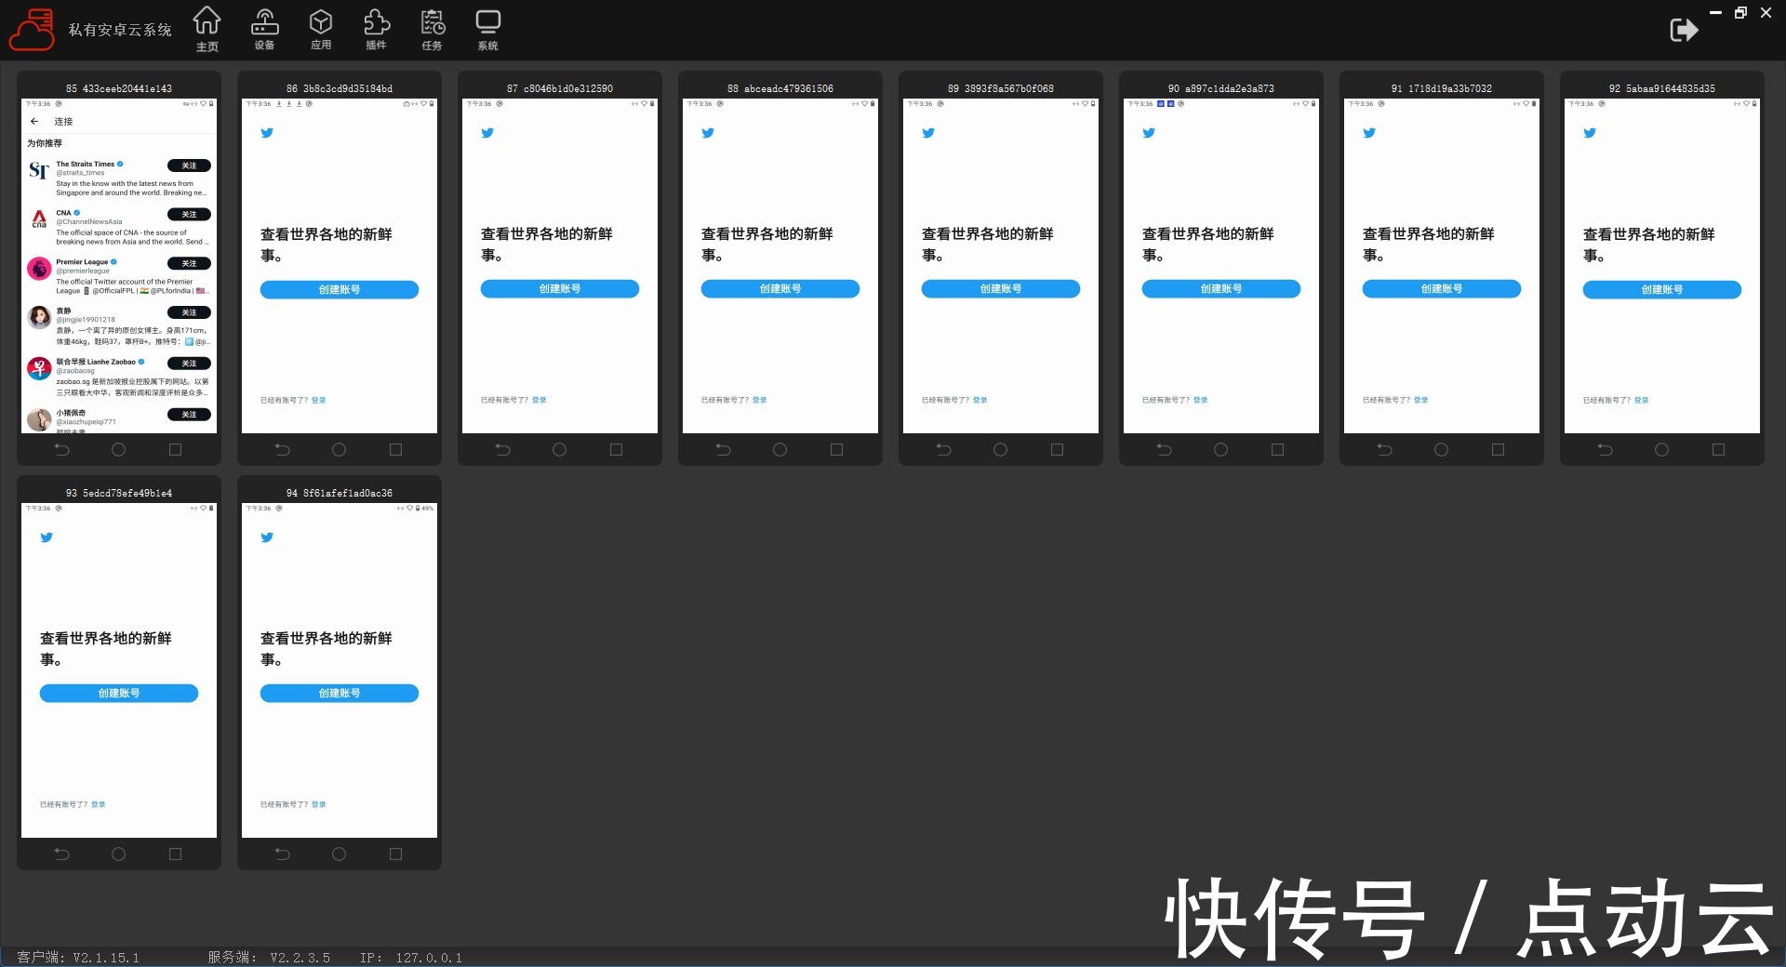This screenshot has height=967, width=1786.
Task: Click home circle icon under device 89
Action: click(x=1000, y=450)
